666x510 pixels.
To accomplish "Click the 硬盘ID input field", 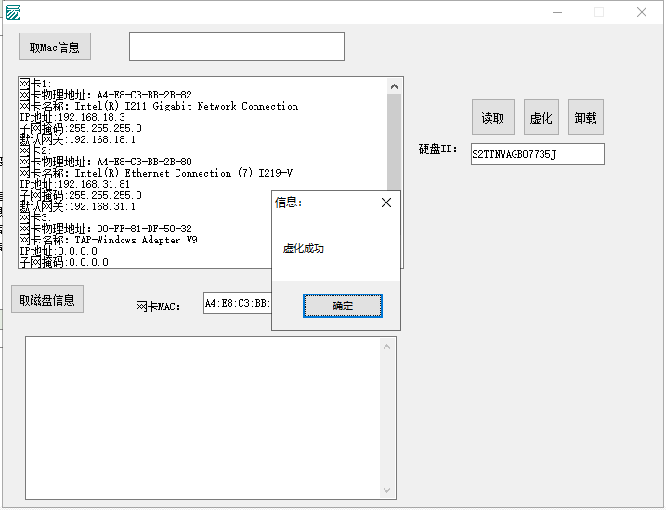I will [x=537, y=154].
